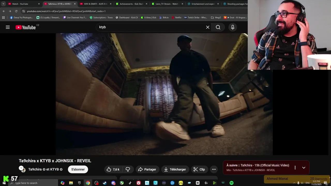Open the k1sheu | Kick bookmark

coord(148,18)
